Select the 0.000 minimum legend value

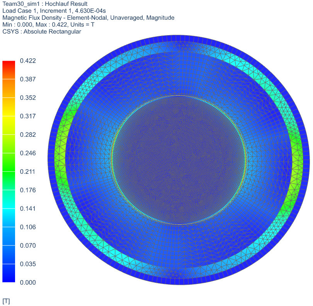(x=28, y=282)
